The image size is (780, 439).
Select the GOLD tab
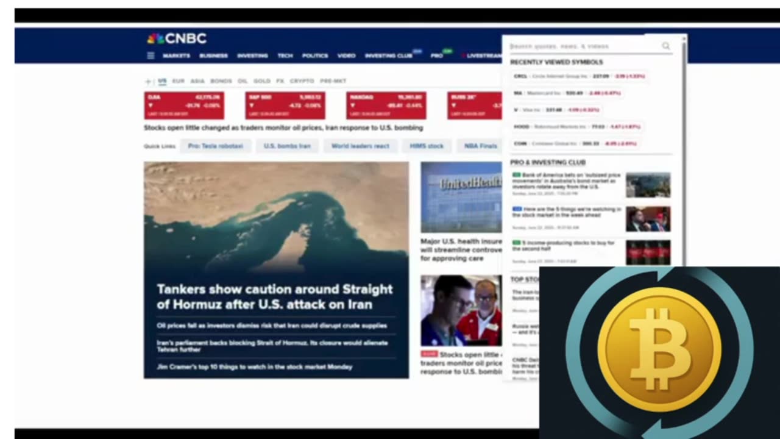(262, 81)
